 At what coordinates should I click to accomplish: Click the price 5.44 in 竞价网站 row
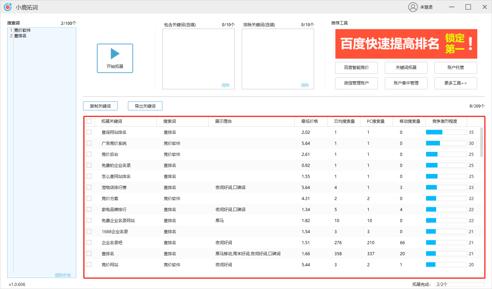(x=306, y=265)
